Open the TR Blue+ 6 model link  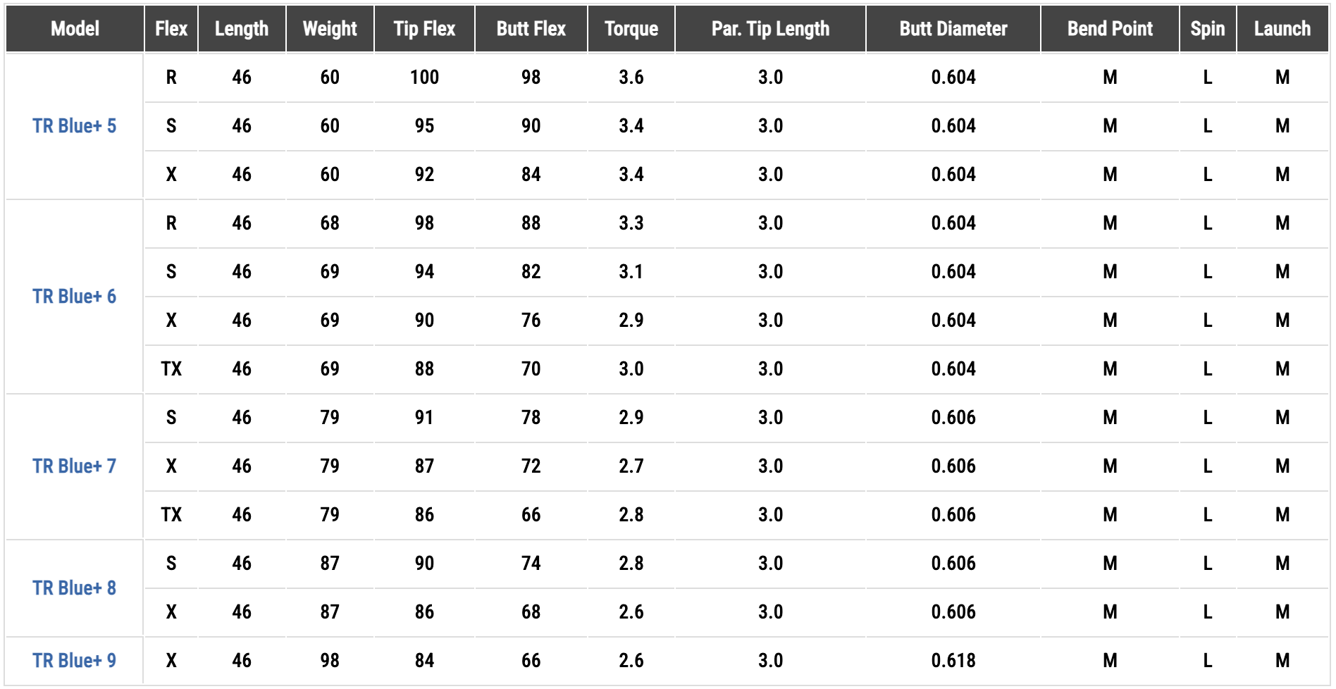click(74, 297)
